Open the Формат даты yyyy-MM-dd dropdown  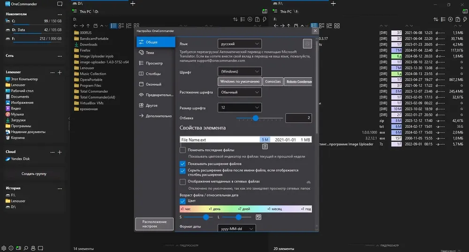(x=236, y=229)
